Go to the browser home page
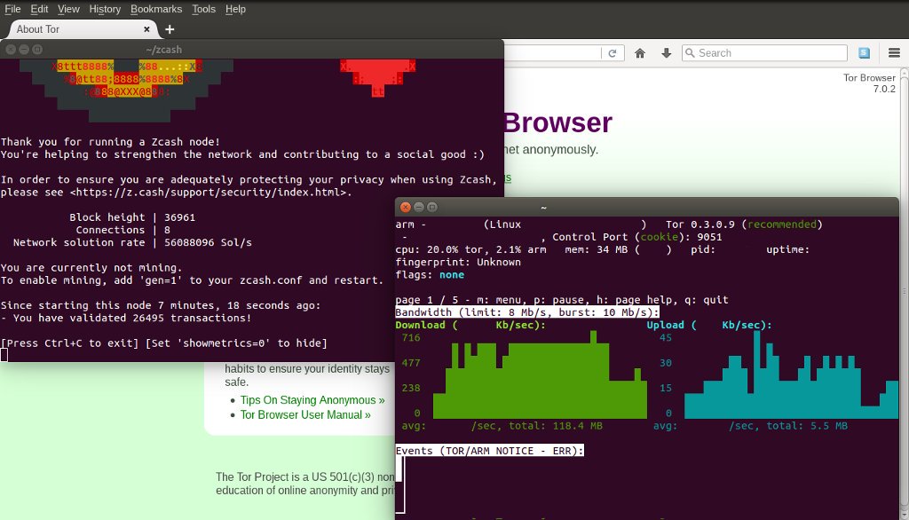This screenshot has width=909, height=520. pos(640,53)
